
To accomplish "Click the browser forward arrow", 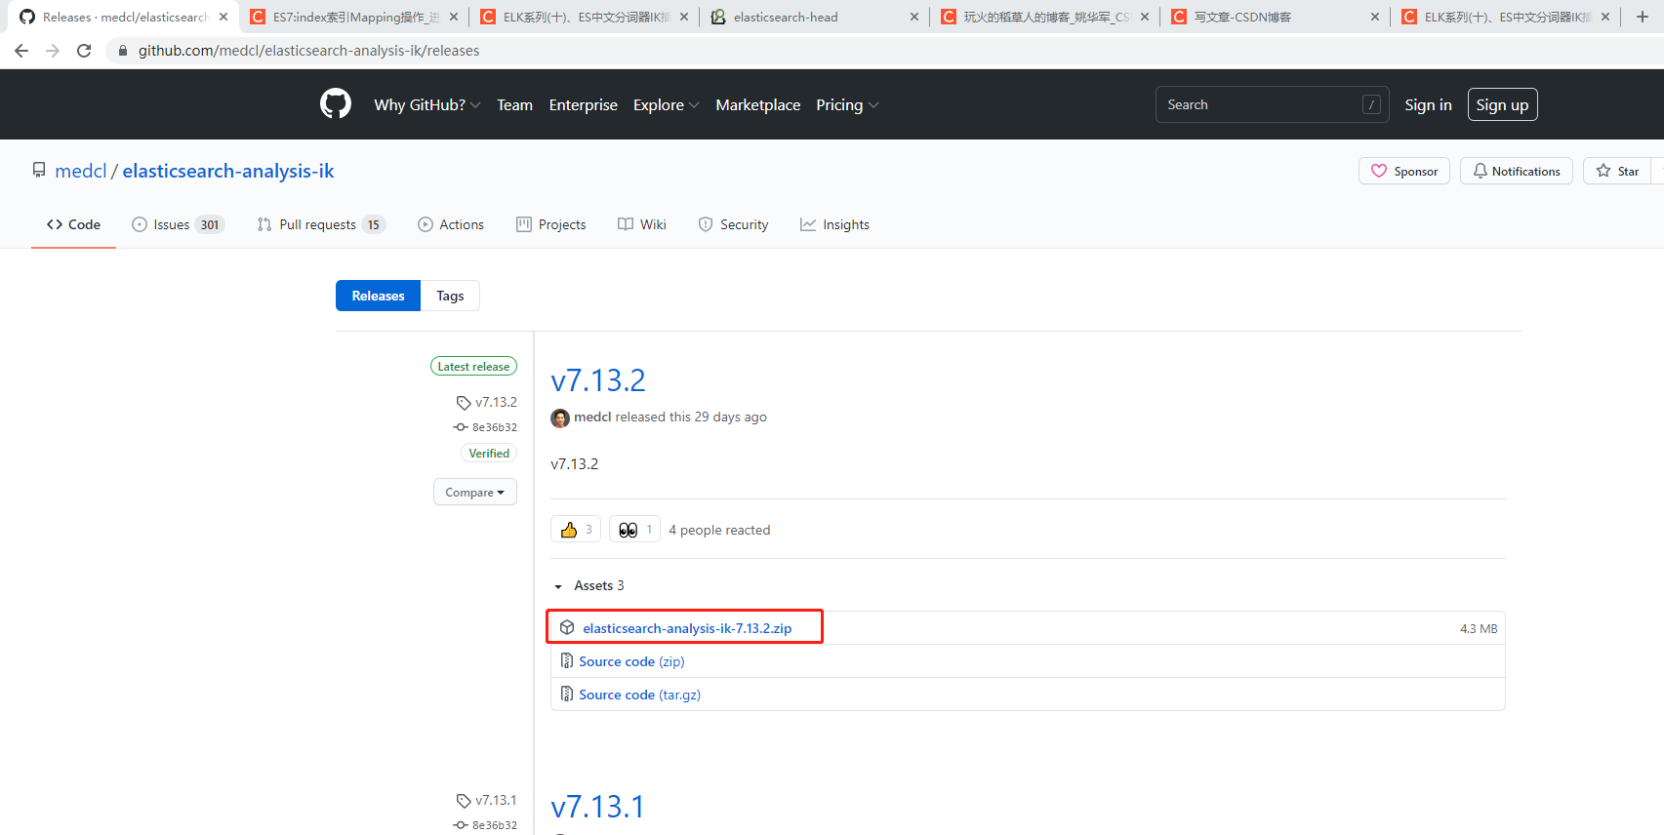I will click(x=53, y=51).
